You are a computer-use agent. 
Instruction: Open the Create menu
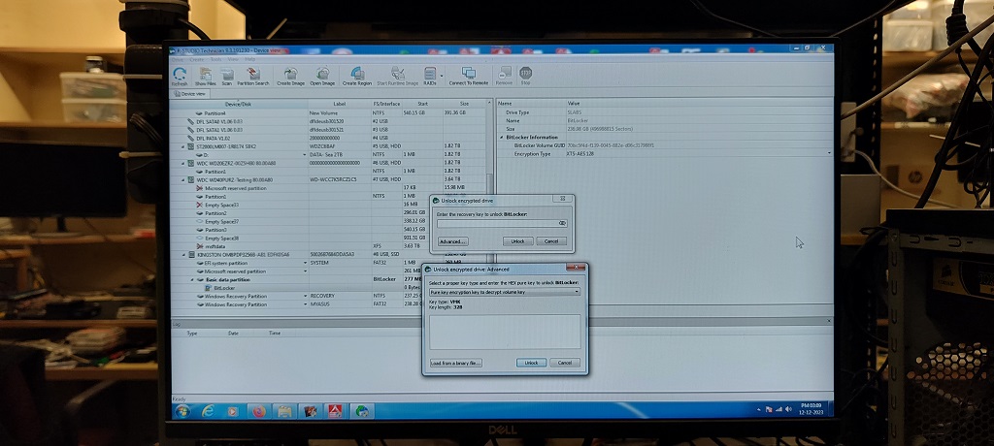pyautogui.click(x=196, y=59)
